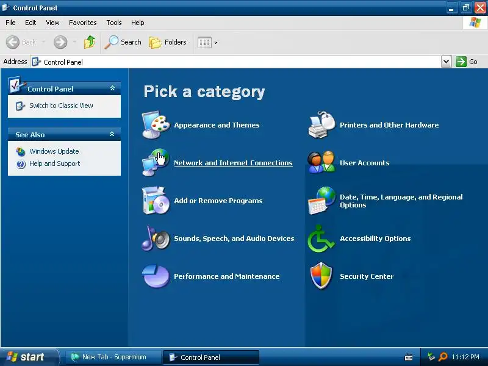
Task: Open Date, Time, Language, and Regional Options link
Action: [401, 201]
